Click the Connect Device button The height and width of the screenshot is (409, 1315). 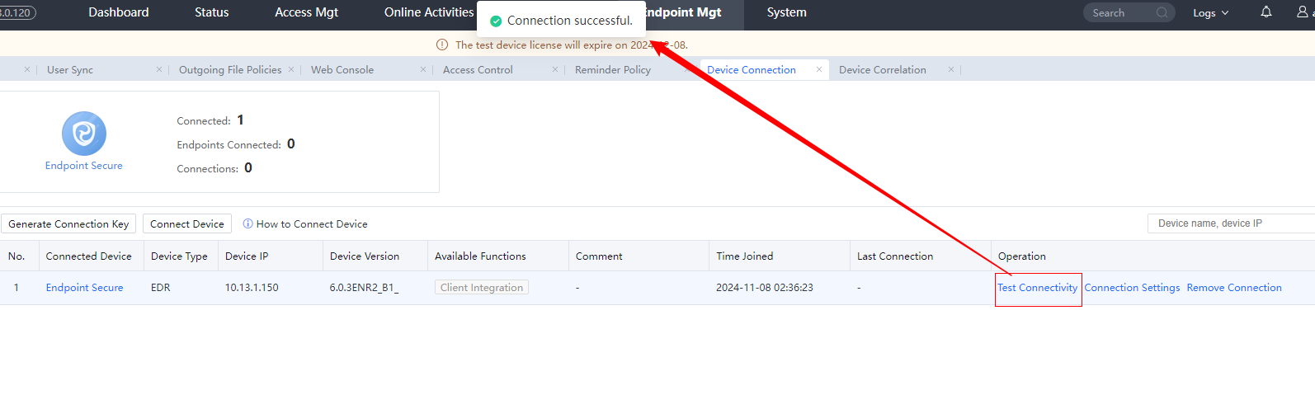pyautogui.click(x=187, y=224)
